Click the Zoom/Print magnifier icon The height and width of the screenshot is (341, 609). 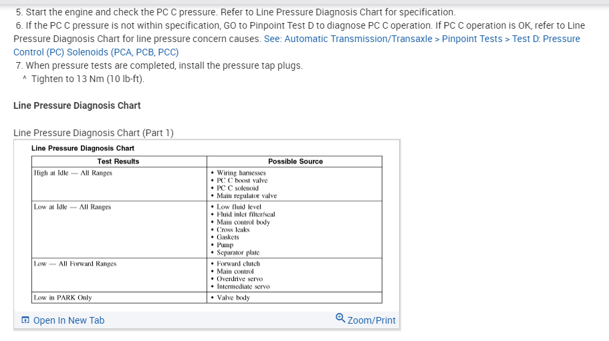(341, 320)
